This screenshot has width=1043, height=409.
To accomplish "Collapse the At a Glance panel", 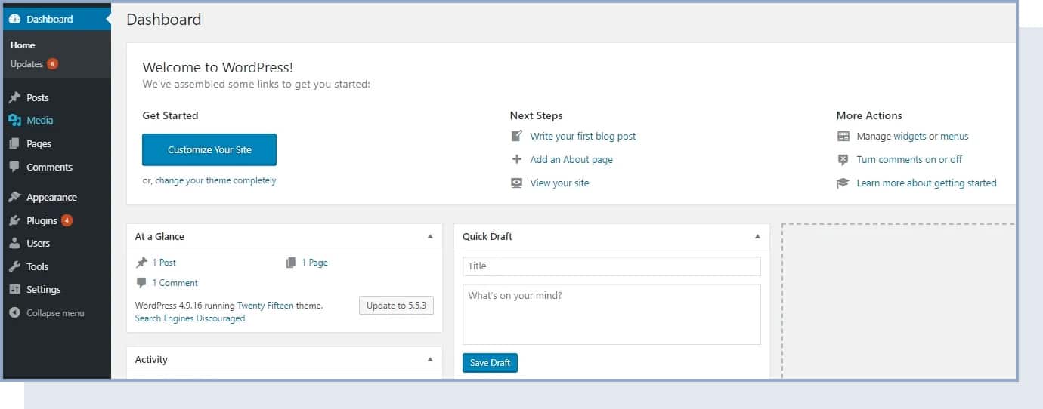I will pos(430,236).
